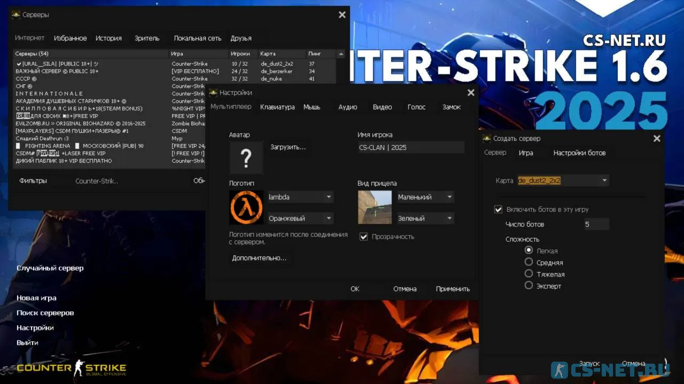
Task: Click checkmark icon beside |URAL__SILA| server
Action: pyautogui.click(x=19, y=64)
